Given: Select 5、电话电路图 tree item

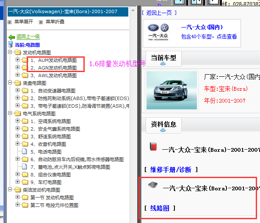Looking at the screenshot, I should (x=46, y=152).
